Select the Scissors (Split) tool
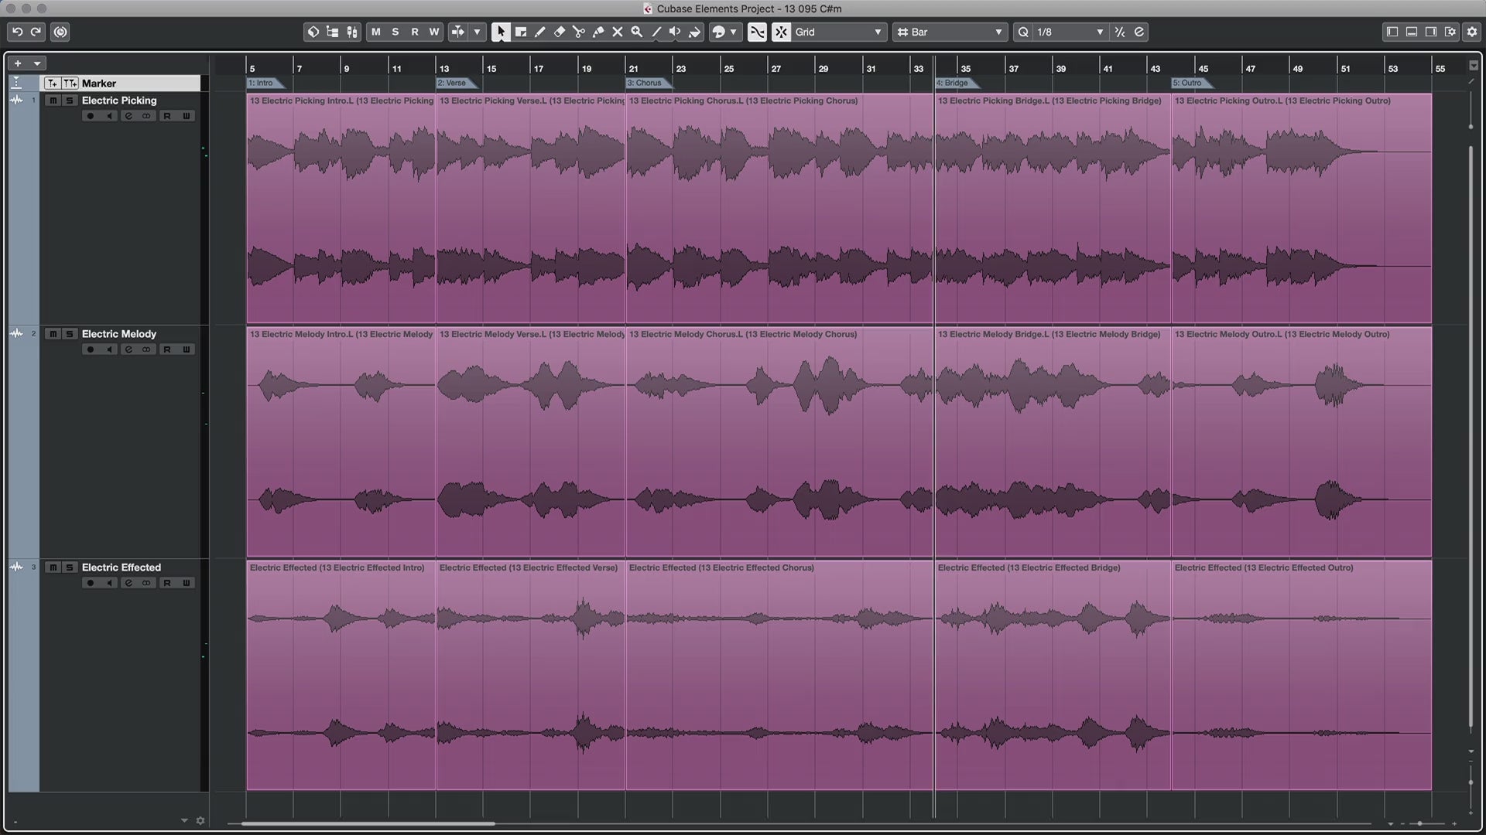The width and height of the screenshot is (1486, 835). point(579,32)
